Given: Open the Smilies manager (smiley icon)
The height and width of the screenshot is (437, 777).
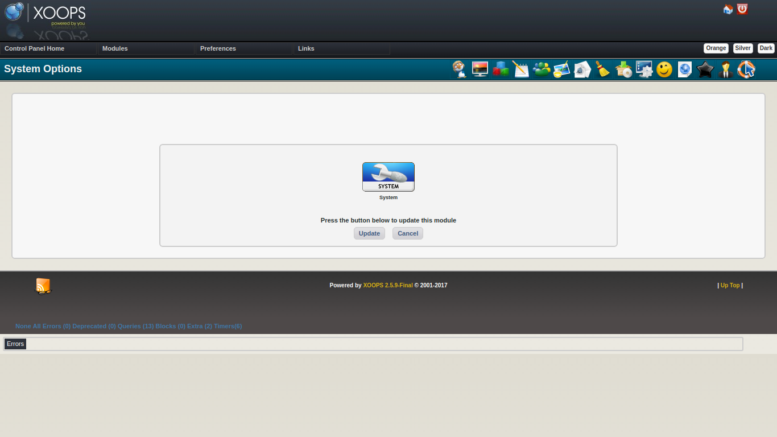Looking at the screenshot, I should [x=664, y=69].
